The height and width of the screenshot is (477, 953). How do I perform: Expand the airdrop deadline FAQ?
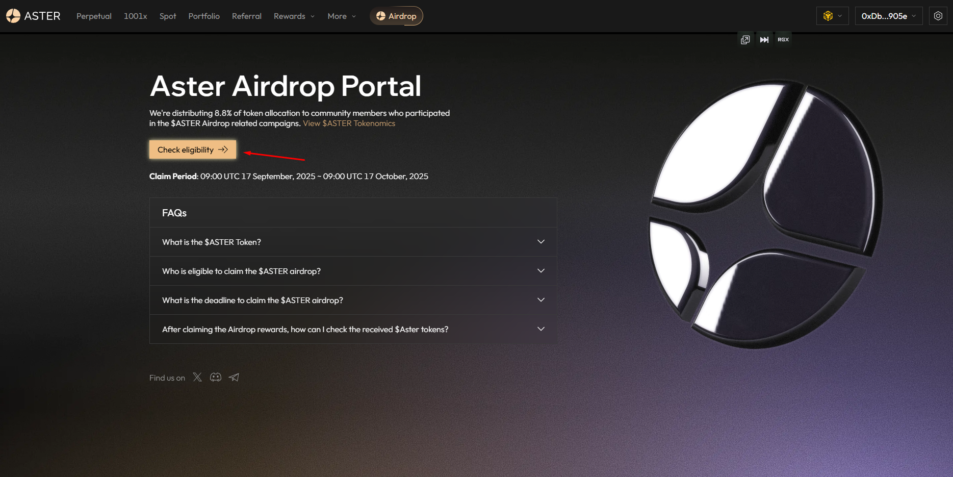click(x=353, y=300)
